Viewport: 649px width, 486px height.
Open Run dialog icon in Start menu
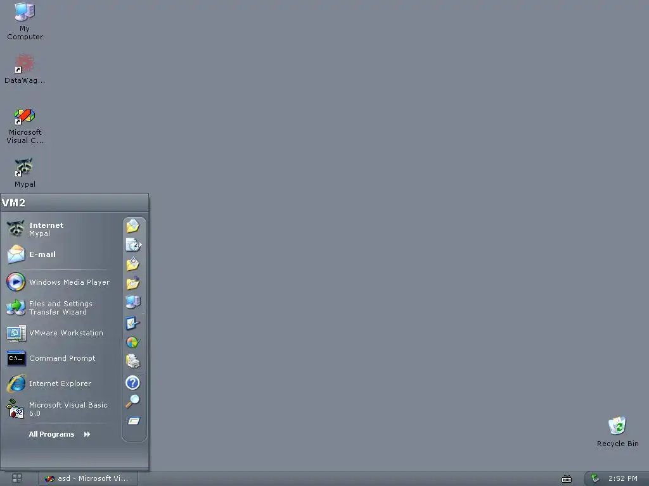pyautogui.click(x=133, y=421)
